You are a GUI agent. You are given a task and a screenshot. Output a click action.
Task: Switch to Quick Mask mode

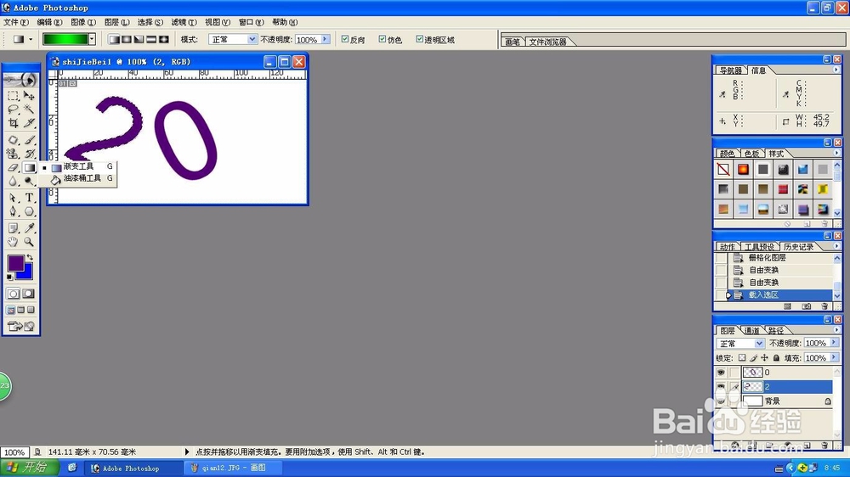tap(28, 294)
